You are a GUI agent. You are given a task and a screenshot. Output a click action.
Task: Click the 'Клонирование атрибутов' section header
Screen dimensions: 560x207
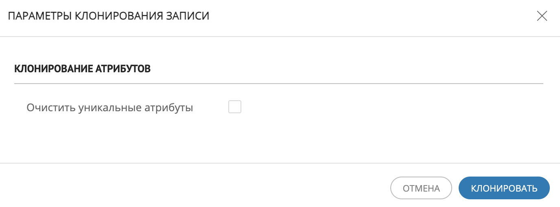pos(83,69)
